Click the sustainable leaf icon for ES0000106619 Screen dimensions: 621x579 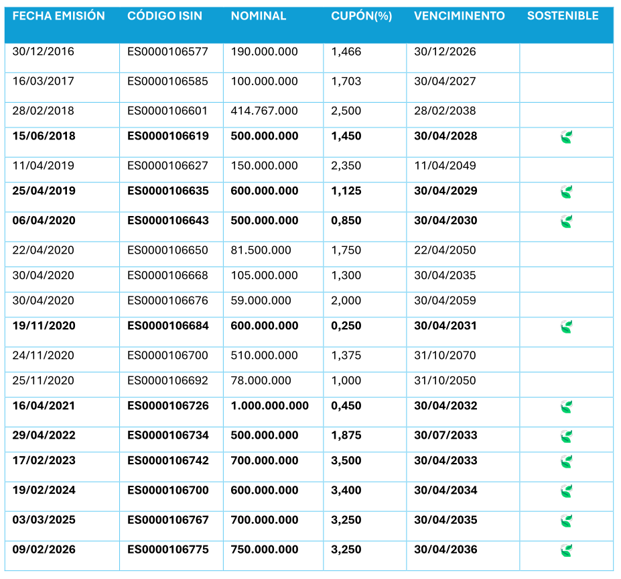(566, 138)
